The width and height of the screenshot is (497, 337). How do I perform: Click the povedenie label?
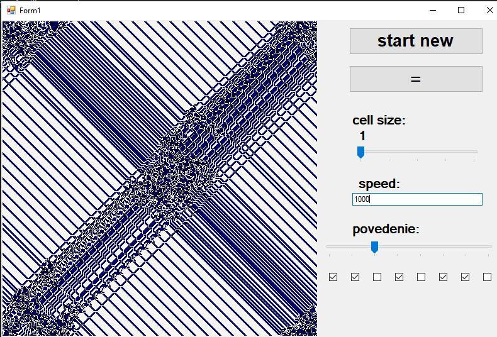[386, 229]
